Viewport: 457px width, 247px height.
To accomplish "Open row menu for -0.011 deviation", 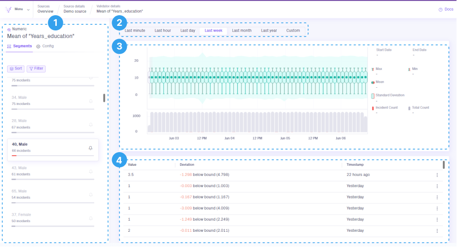I will (437, 231).
